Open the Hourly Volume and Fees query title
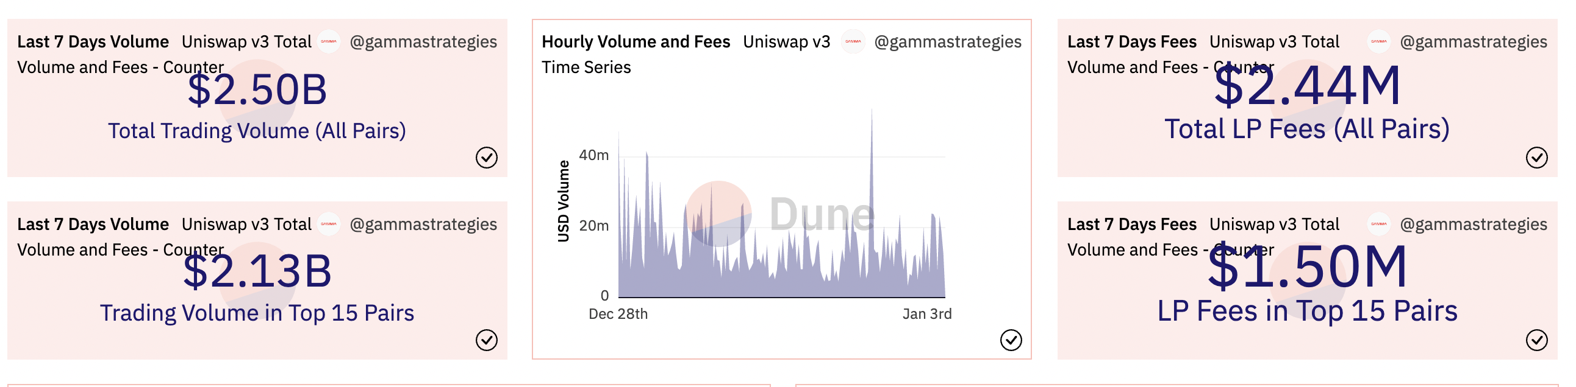This screenshot has width=1576, height=387. pos(636,41)
